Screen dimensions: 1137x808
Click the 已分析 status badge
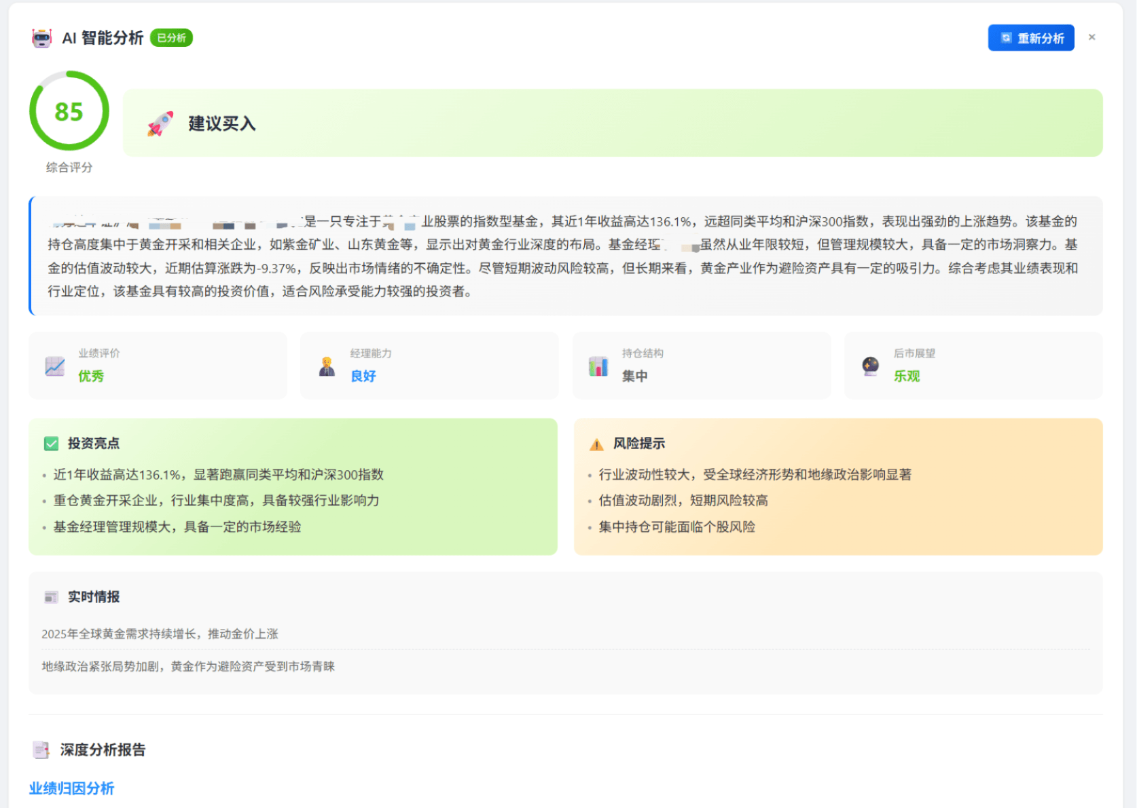coord(171,38)
